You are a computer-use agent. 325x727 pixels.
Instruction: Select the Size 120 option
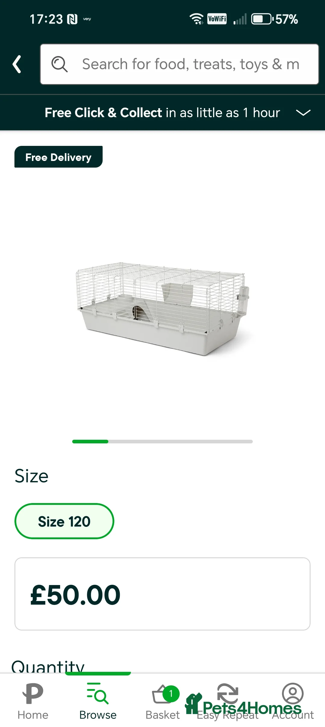pos(64,521)
